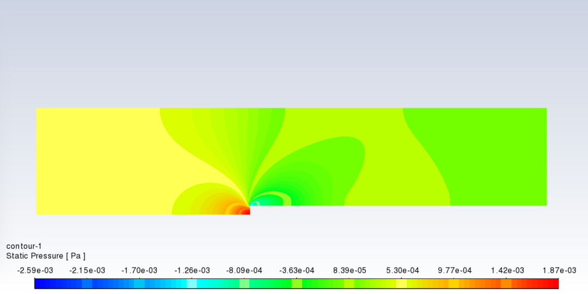The width and height of the screenshot is (588, 294).
Task: Click the 9.77e-04 legend value
Action: 455,271
